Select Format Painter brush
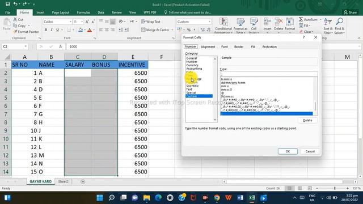 (15, 32)
